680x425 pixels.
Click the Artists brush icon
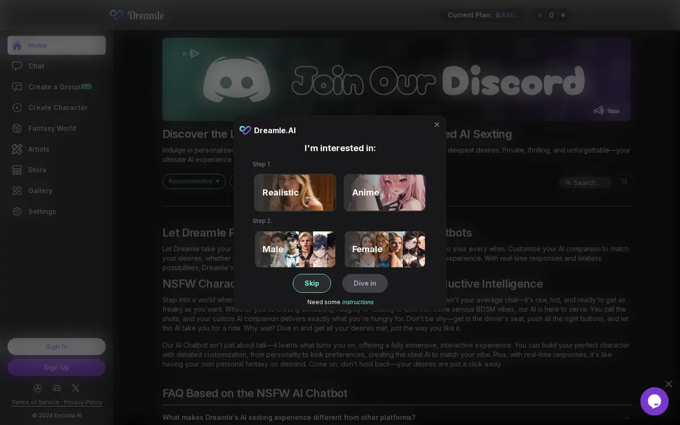tap(17, 149)
